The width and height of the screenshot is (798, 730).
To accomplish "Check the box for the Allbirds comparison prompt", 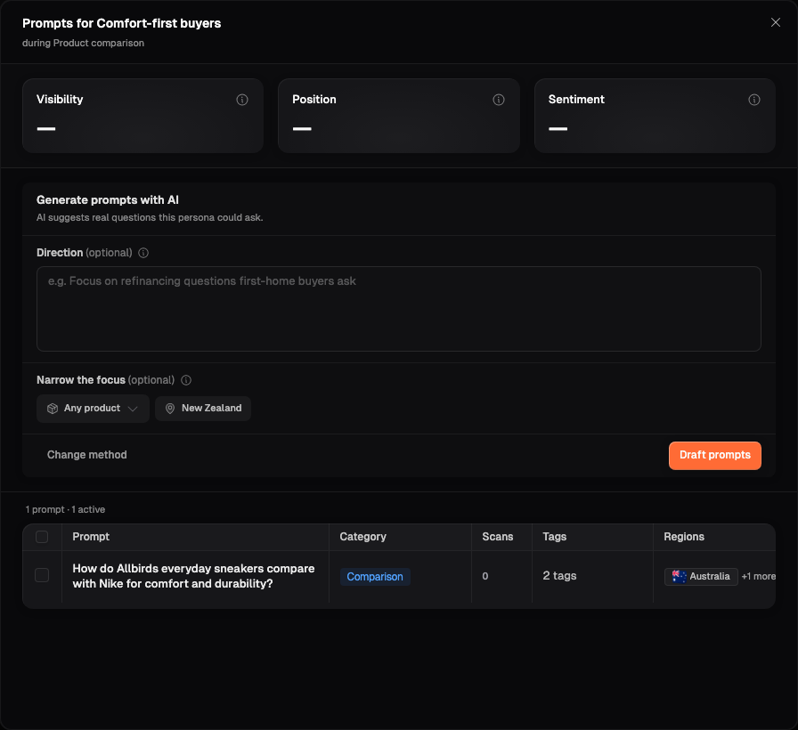I will point(42,575).
